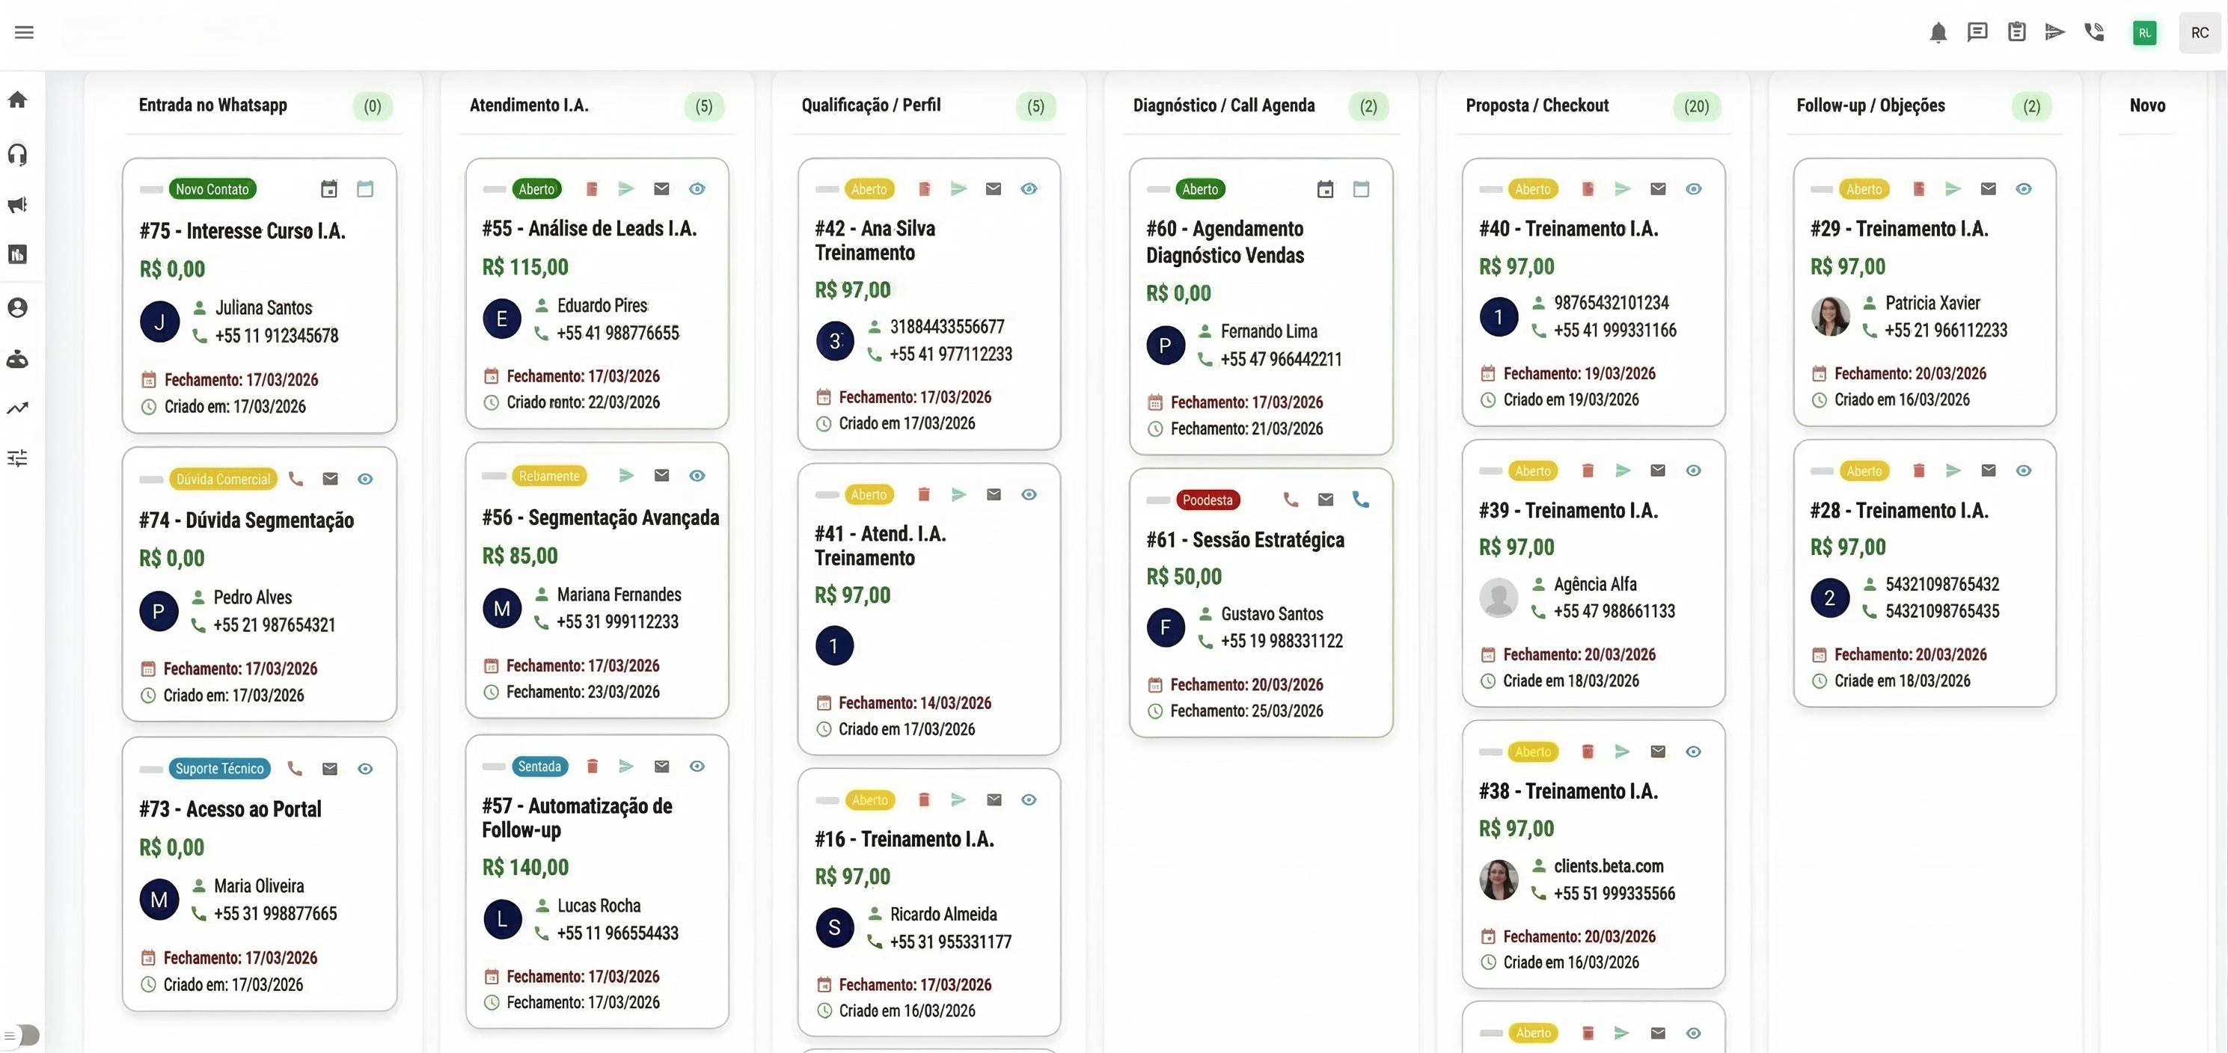Delete card #55 using its trash icon

tap(592, 189)
